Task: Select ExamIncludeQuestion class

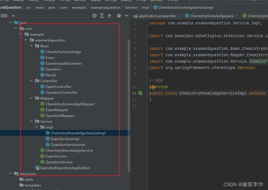Action: [64, 64]
